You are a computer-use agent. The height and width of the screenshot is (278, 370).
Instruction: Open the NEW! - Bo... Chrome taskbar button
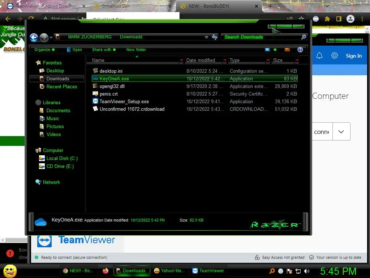[x=78, y=271]
